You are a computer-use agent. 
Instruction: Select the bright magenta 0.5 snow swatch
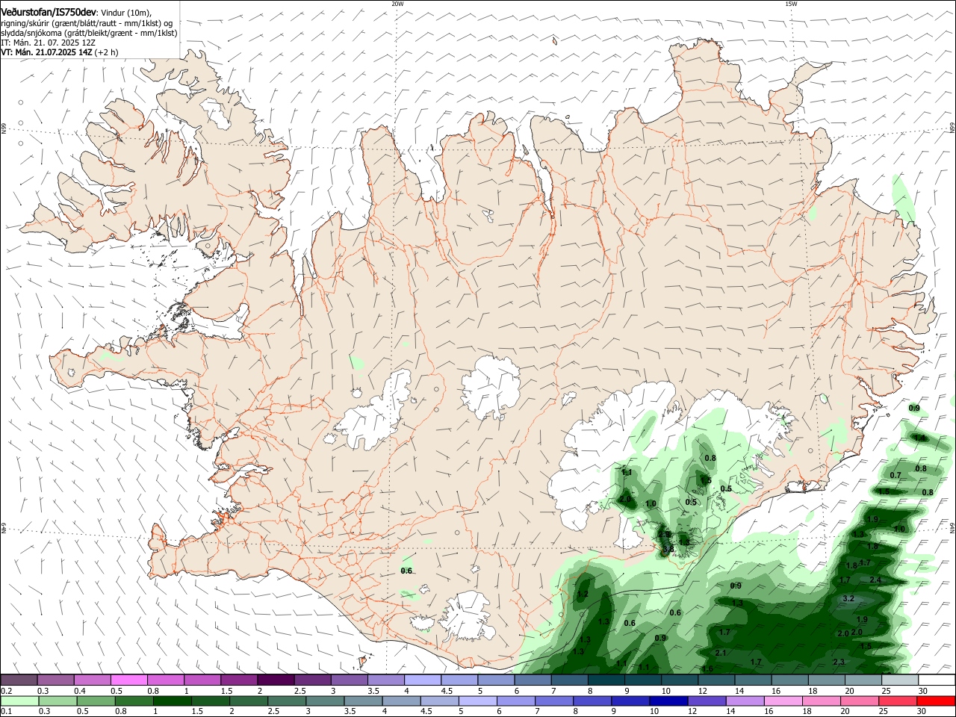pyautogui.click(x=128, y=680)
